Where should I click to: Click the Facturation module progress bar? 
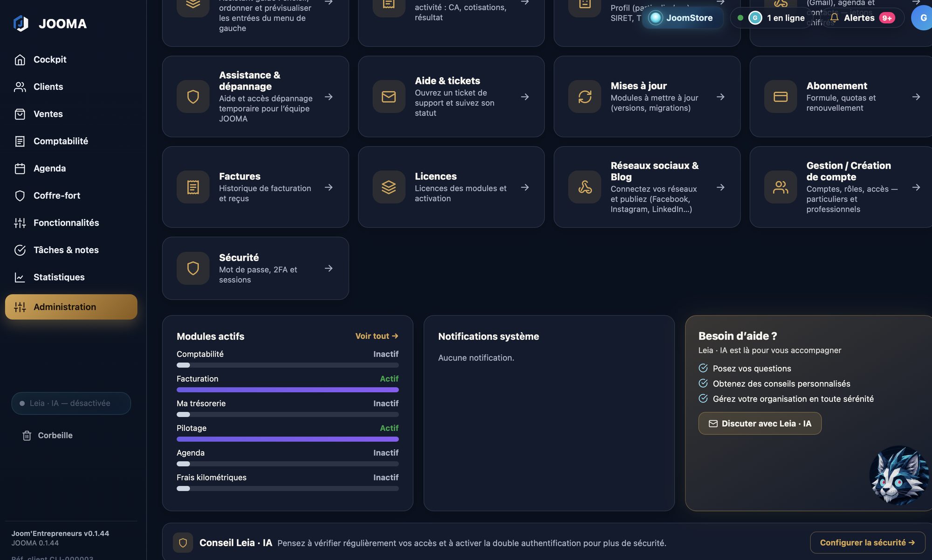click(x=288, y=390)
